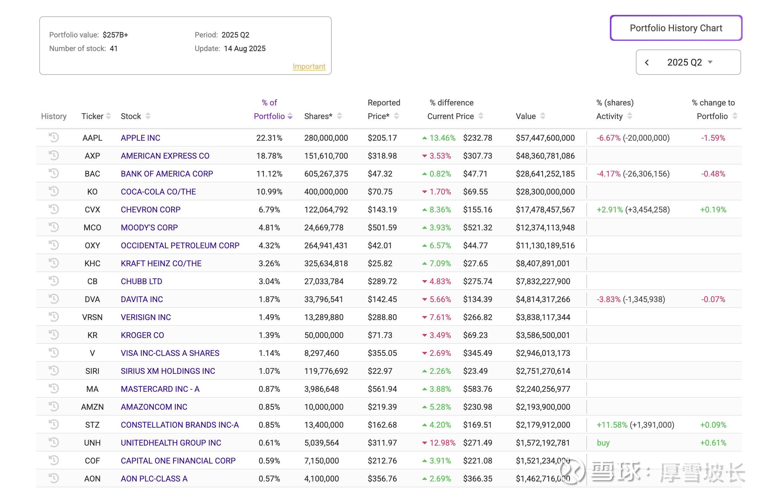Sort table by Ticker column
Screen dimensions: 768x496
tap(96, 116)
